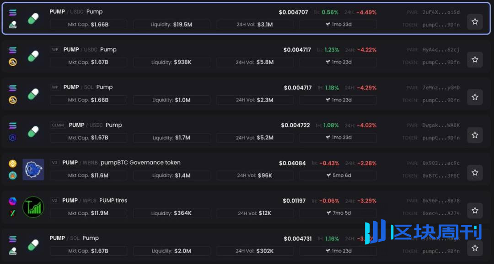The width and height of the screenshot is (494, 264).
Task: Copy pair address HyA4c...6zcj
Action: (x=441, y=50)
